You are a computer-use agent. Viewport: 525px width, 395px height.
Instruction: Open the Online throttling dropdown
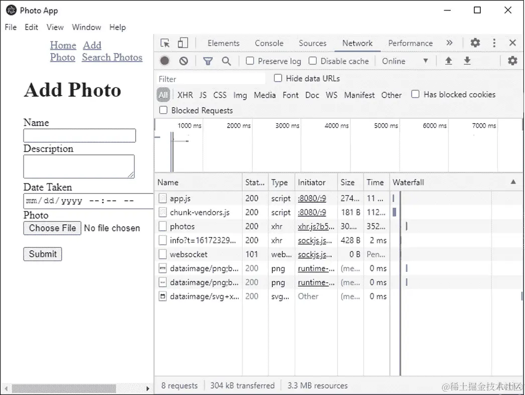pyautogui.click(x=405, y=61)
